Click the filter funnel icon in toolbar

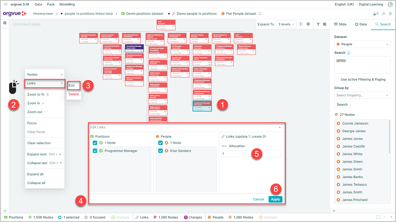[318, 24]
